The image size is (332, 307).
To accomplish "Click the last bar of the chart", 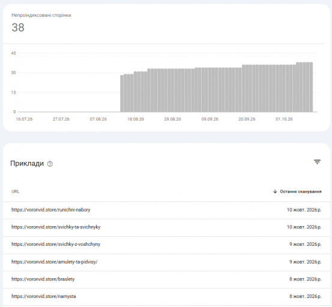I will click(311, 87).
